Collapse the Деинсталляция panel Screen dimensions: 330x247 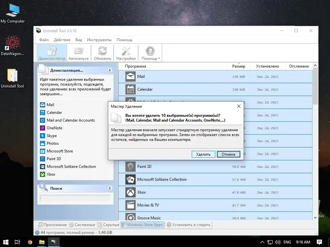(110, 70)
